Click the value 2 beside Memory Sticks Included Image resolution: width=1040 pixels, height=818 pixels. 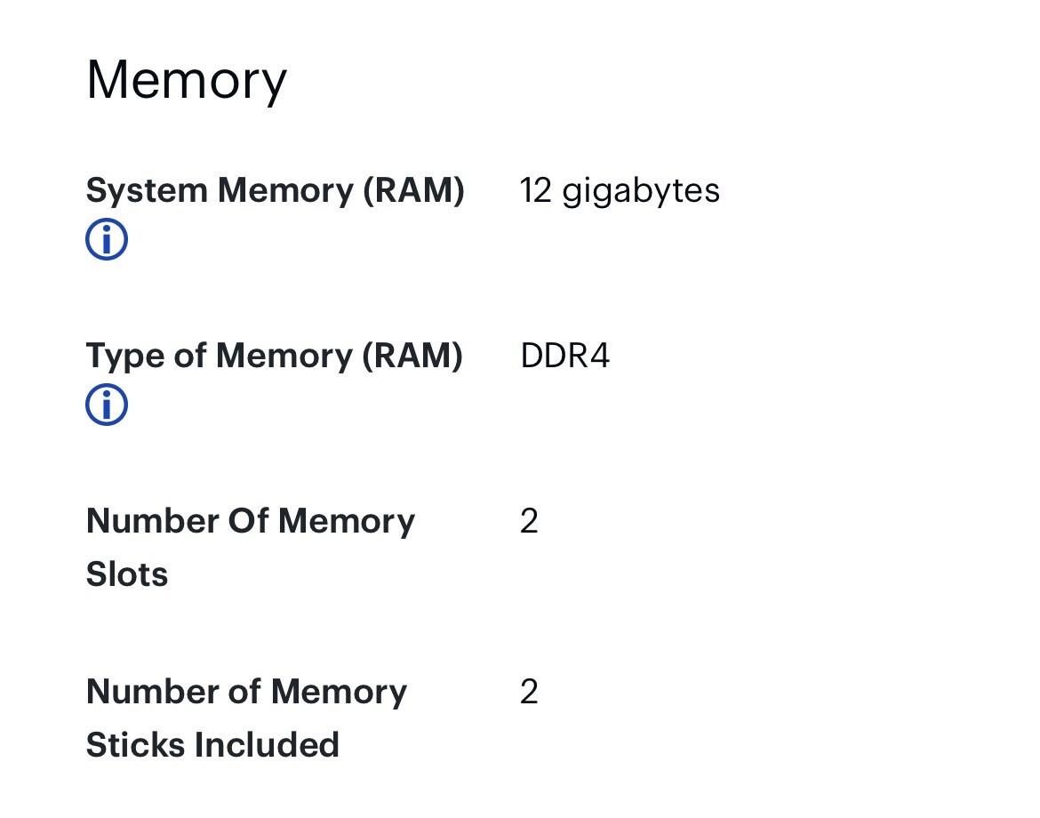point(529,692)
